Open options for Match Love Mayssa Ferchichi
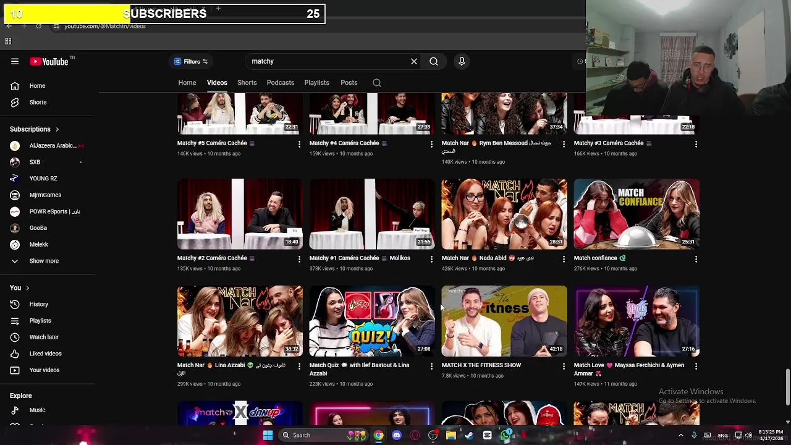The width and height of the screenshot is (791, 445). coord(696,366)
